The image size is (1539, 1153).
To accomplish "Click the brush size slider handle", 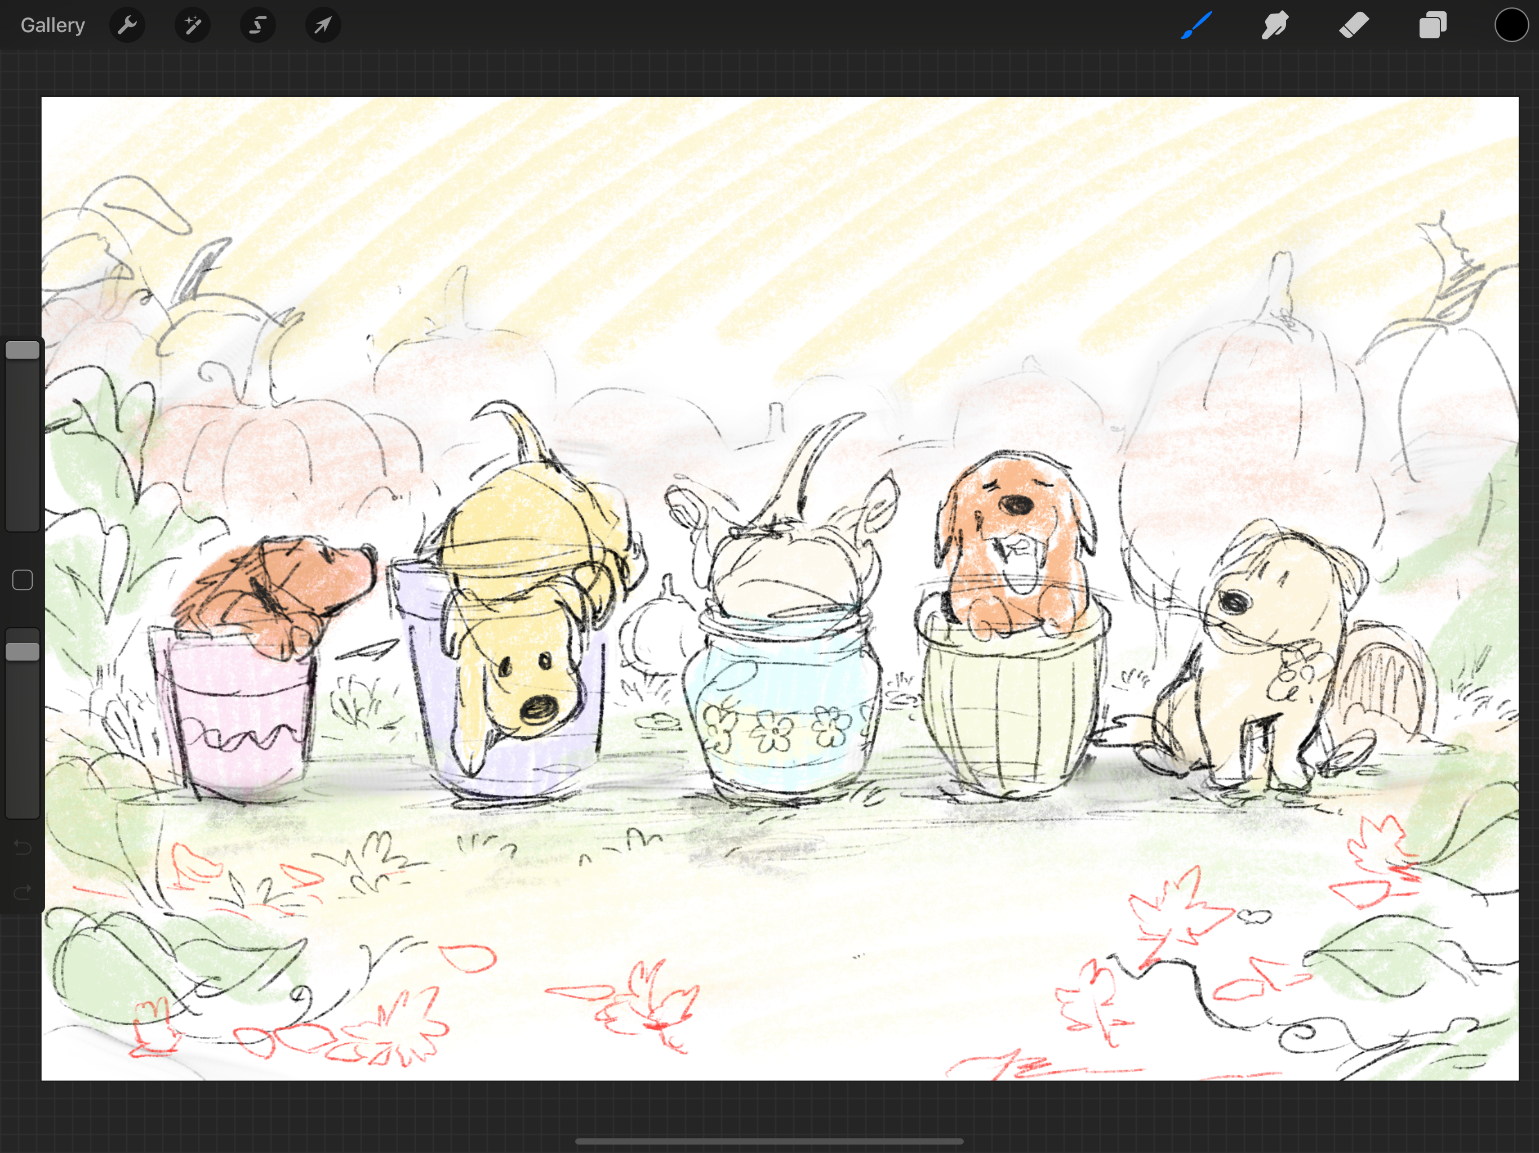I will click(x=23, y=350).
